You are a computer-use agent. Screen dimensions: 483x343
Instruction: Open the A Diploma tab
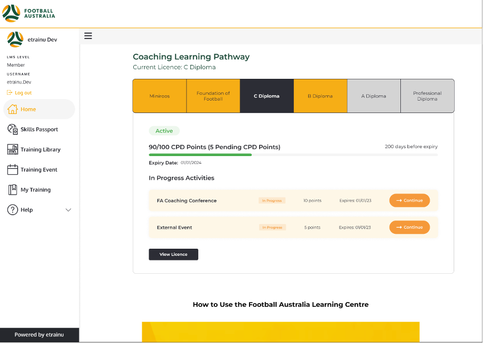(x=373, y=96)
